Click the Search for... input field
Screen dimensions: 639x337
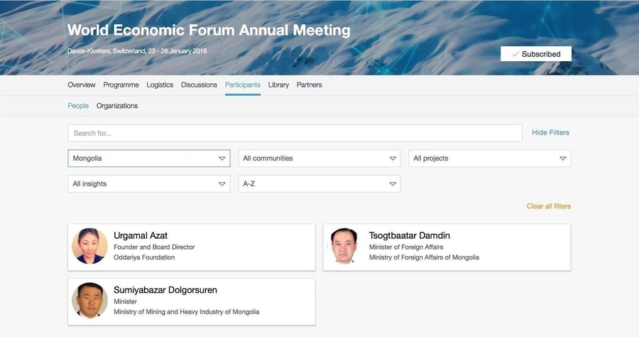(x=295, y=133)
